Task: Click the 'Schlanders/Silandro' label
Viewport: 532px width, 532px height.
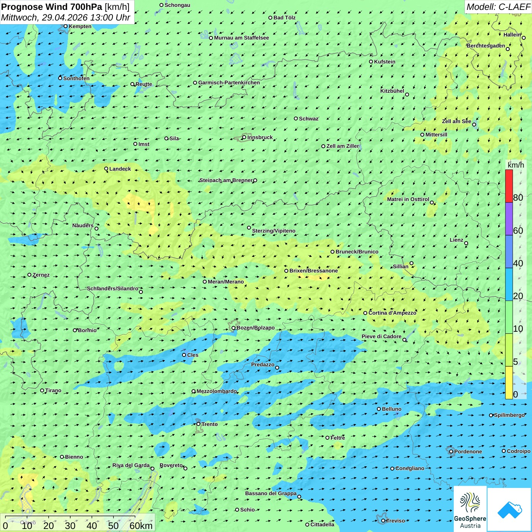Action: [112, 288]
